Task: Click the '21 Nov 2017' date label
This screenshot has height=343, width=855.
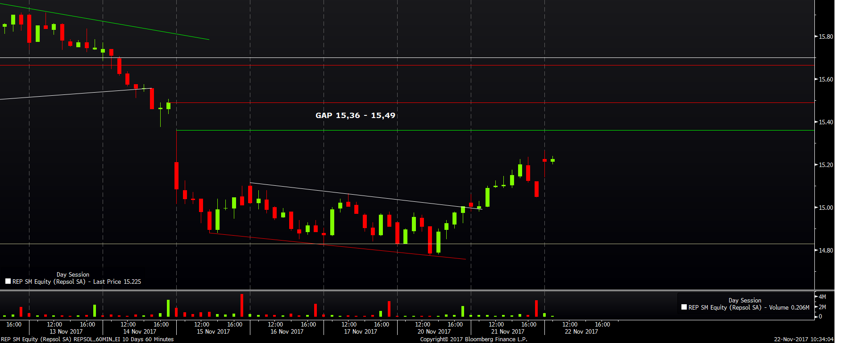Action: 508,331
